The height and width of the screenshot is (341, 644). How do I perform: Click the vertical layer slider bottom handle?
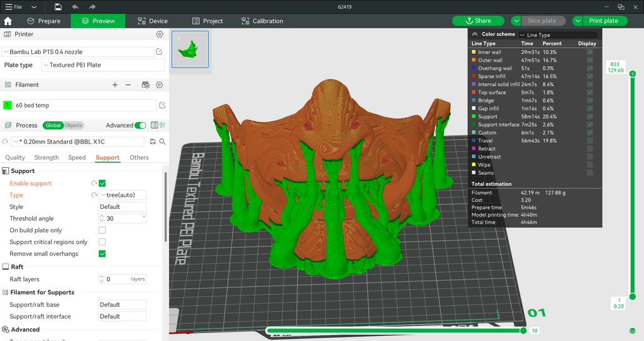click(x=633, y=296)
